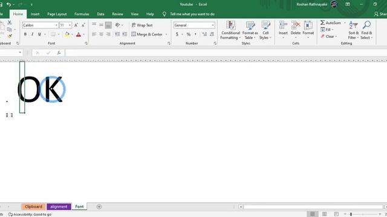Screen dimensions: 387x217
Task: Select Bottom Align icon
Action: point(108,25)
